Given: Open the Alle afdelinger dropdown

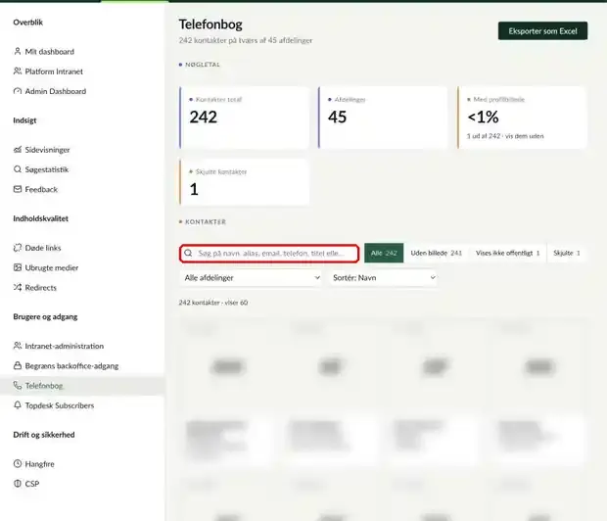Looking at the screenshot, I should (251, 278).
